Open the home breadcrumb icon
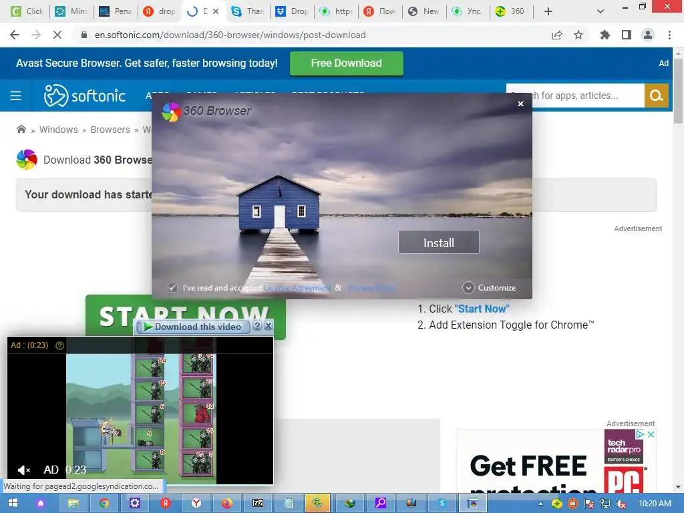Image resolution: width=684 pixels, height=513 pixels. [x=21, y=129]
